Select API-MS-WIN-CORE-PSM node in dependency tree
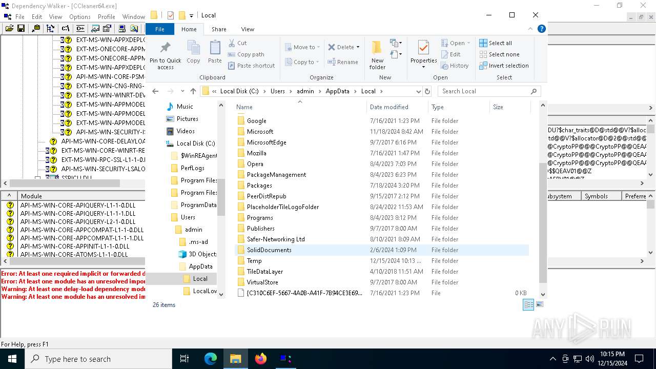Viewport: 656px width, 369px height. [x=110, y=77]
